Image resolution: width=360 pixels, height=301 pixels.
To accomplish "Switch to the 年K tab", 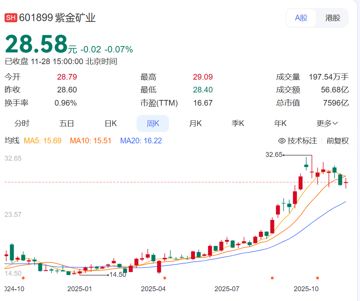I will click(x=280, y=123).
